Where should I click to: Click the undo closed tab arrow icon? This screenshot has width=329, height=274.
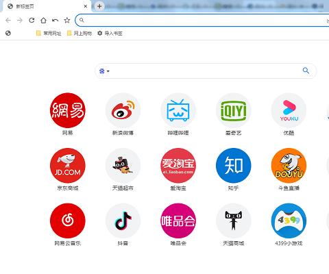pyautogui.click(x=55, y=21)
